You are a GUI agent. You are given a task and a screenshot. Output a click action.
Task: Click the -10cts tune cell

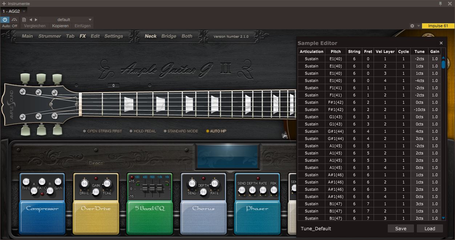click(419, 109)
